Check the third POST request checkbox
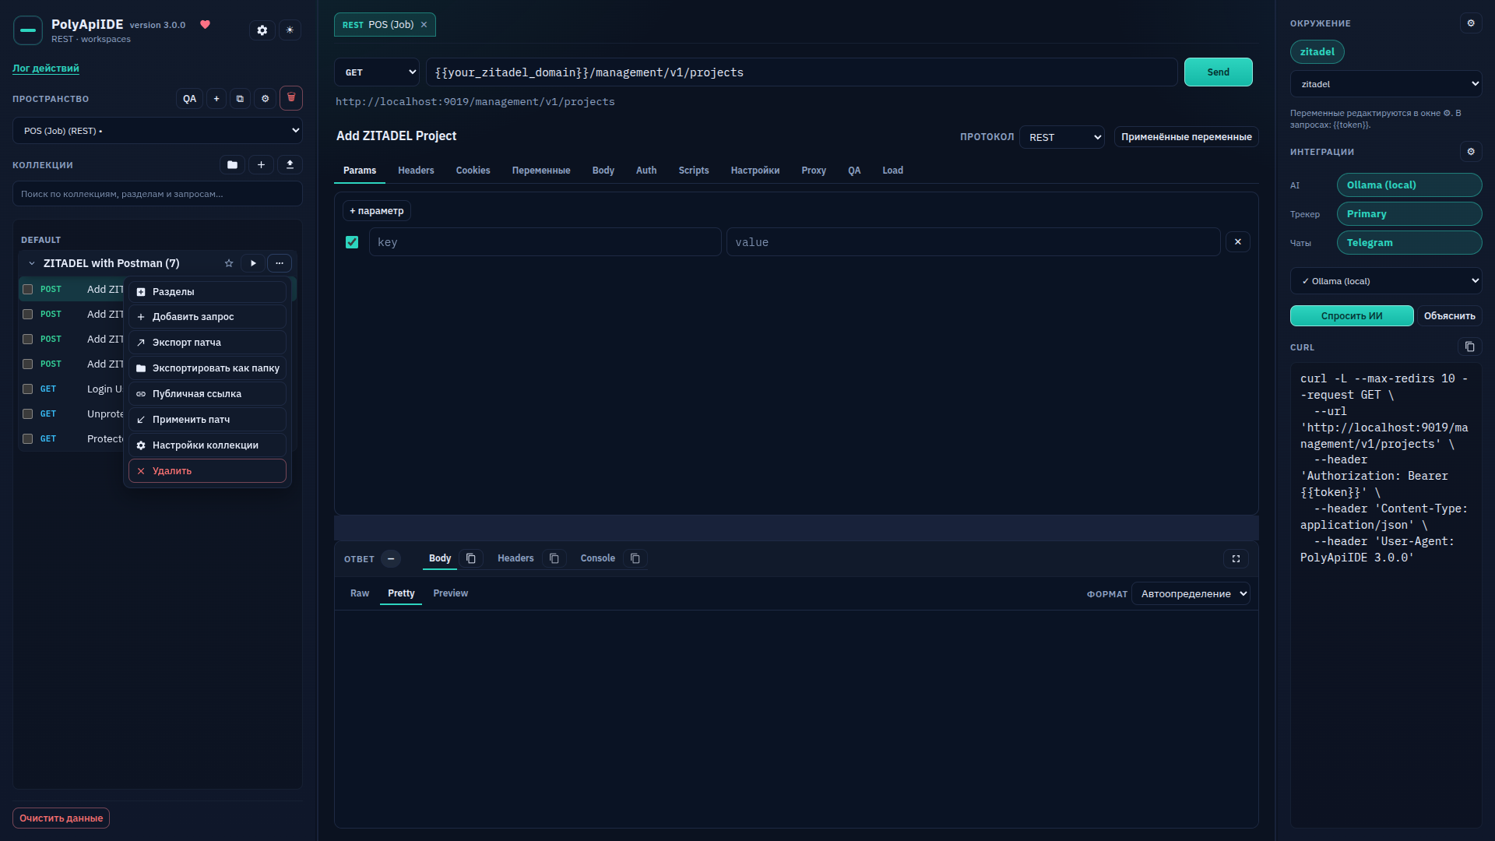The height and width of the screenshot is (841, 1495). [x=27, y=339]
